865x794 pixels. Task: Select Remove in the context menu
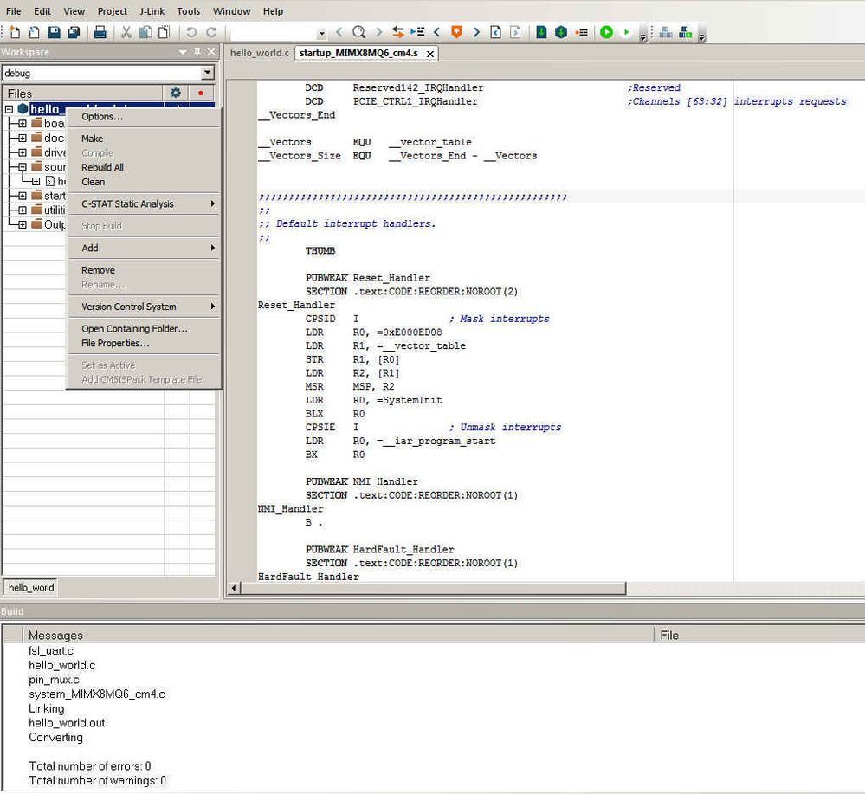pyautogui.click(x=144, y=270)
